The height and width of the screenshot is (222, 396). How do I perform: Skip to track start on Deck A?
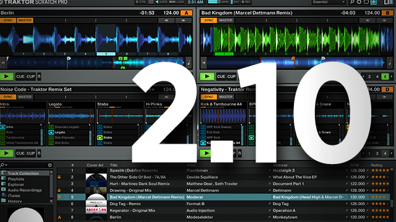coord(3,63)
